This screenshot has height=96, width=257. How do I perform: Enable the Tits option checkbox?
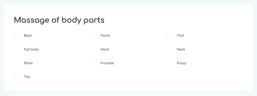tap(17, 77)
